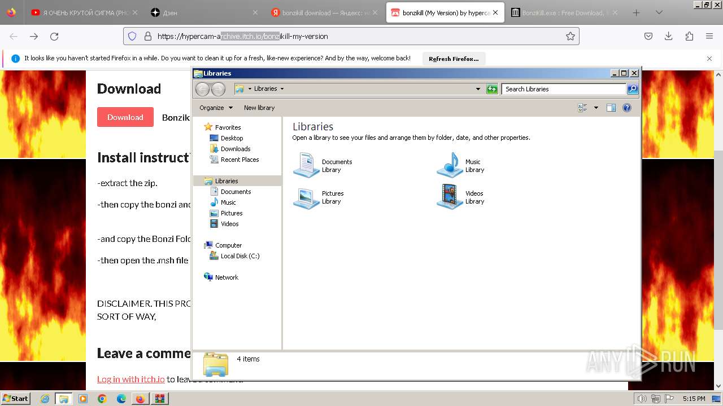The height and width of the screenshot is (406, 723).
Task: Open the Firefox hamburger menu
Action: click(709, 36)
